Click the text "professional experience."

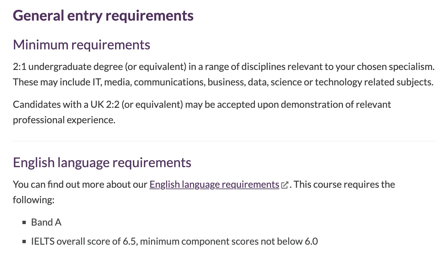point(64,120)
